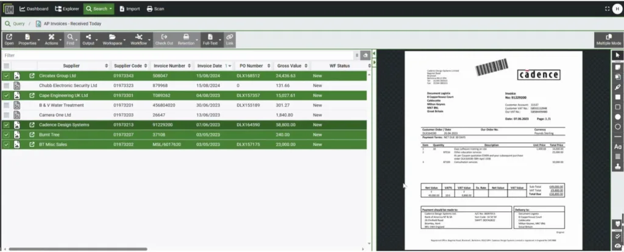Viewport: 624px width, 252px height.
Task: Click the Check Out button
Action: [x=164, y=40]
